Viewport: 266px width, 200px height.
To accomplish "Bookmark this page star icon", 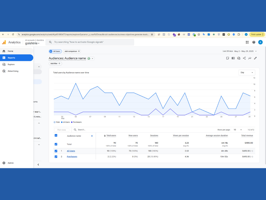I will point(152,34).
